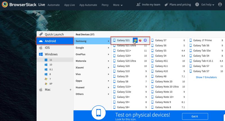The width and height of the screenshot is (225, 121).
Task: Choose the Galaxy A51 device
Action: tap(168, 61)
